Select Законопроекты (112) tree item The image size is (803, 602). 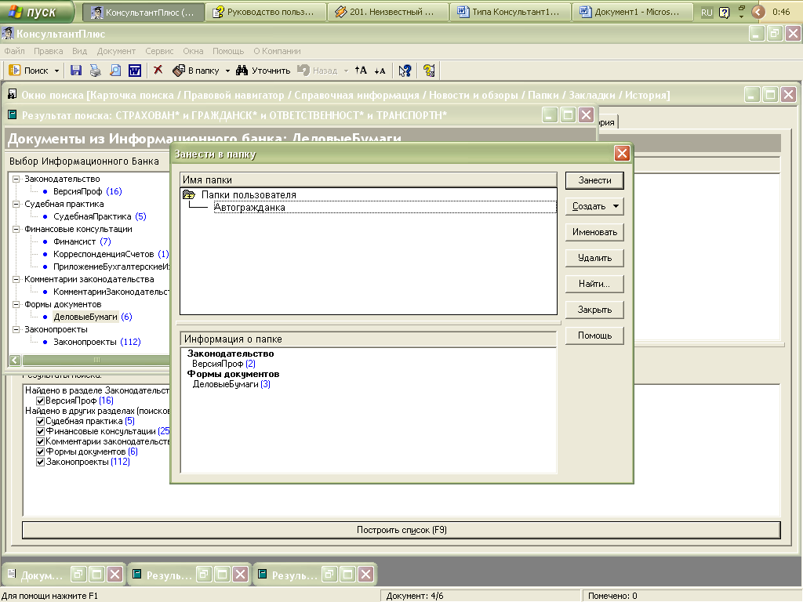pos(96,342)
